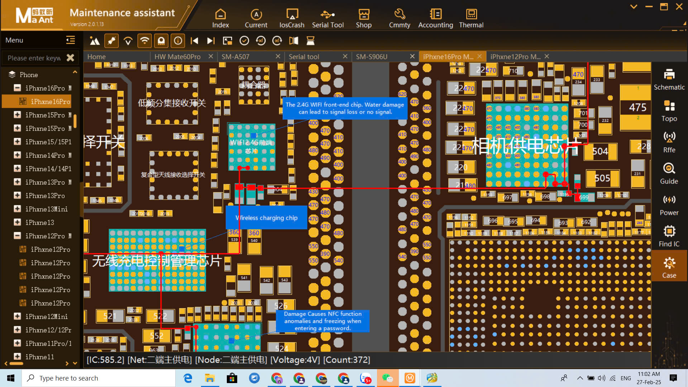Screen dimensions: 688x387
Task: Toggle the info annotations button
Action: click(x=178, y=41)
